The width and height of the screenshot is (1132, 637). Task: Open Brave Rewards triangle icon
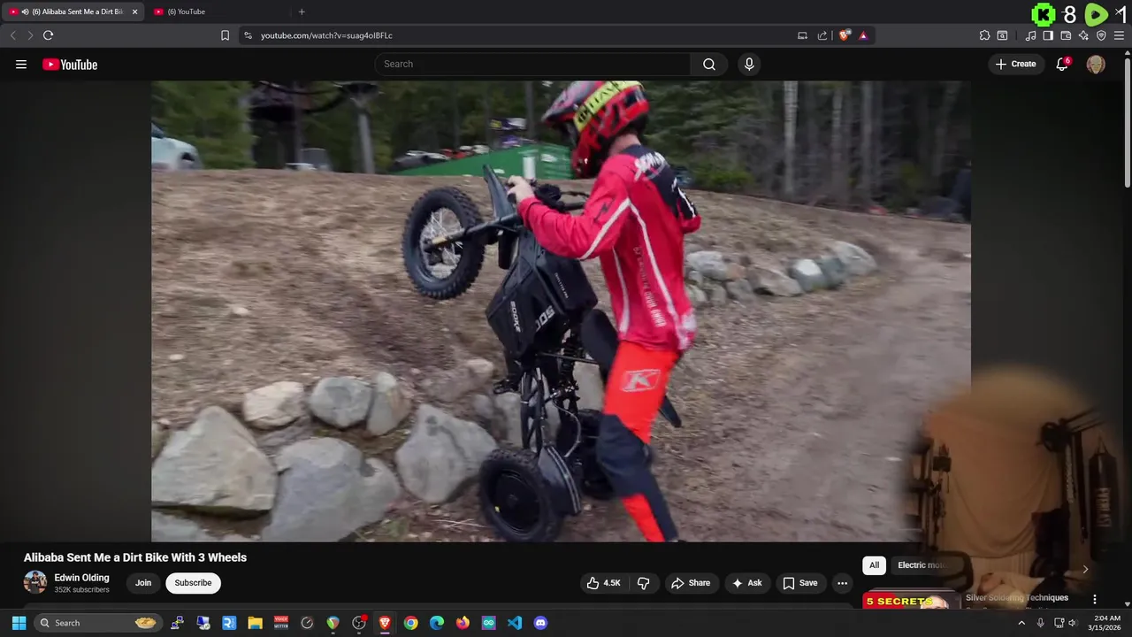(863, 35)
